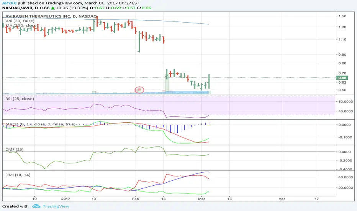Image resolution: width=357 pixels, height=211 pixels.
Task: Click the 0.70 price axis label
Action: (x=342, y=73)
